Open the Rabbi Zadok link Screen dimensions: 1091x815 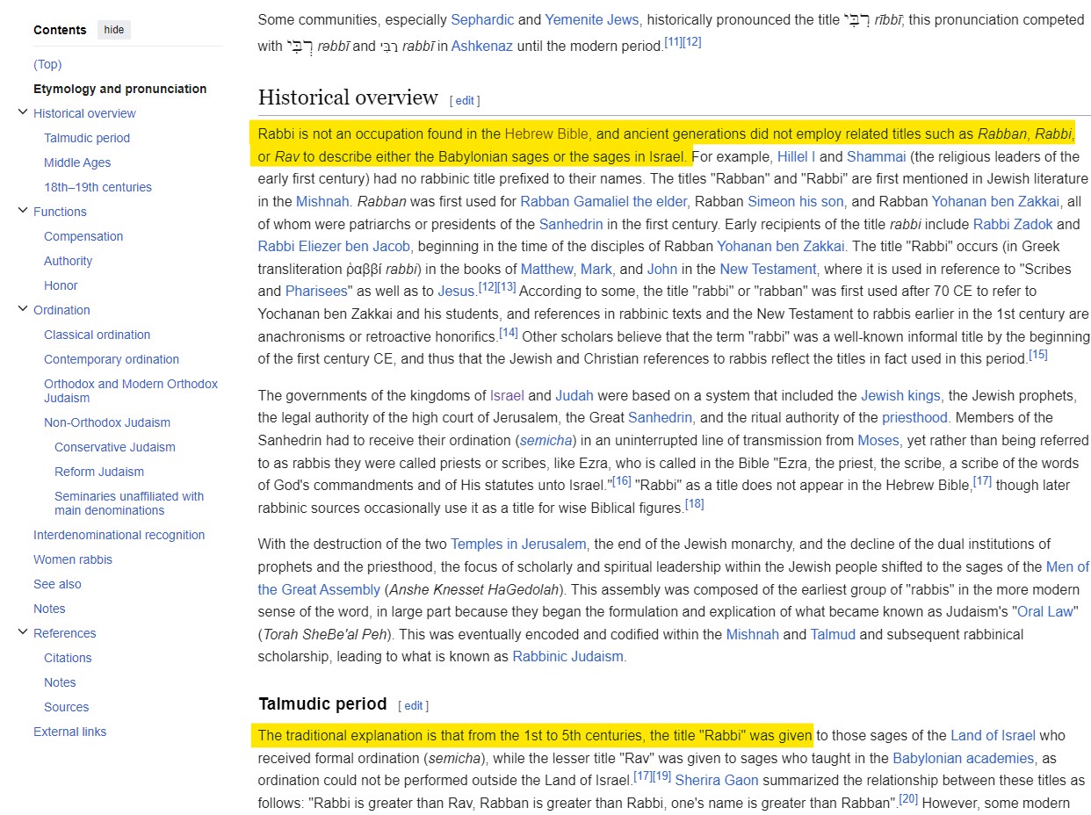pyautogui.click(x=1013, y=224)
